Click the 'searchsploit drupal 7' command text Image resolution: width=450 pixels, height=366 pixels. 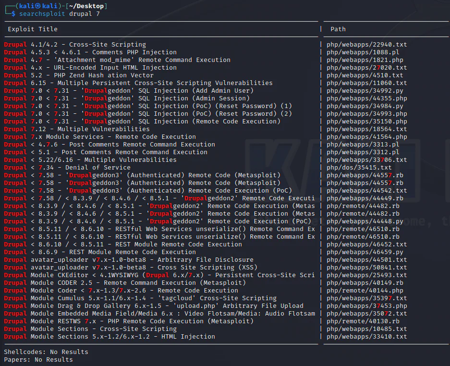tap(60, 14)
